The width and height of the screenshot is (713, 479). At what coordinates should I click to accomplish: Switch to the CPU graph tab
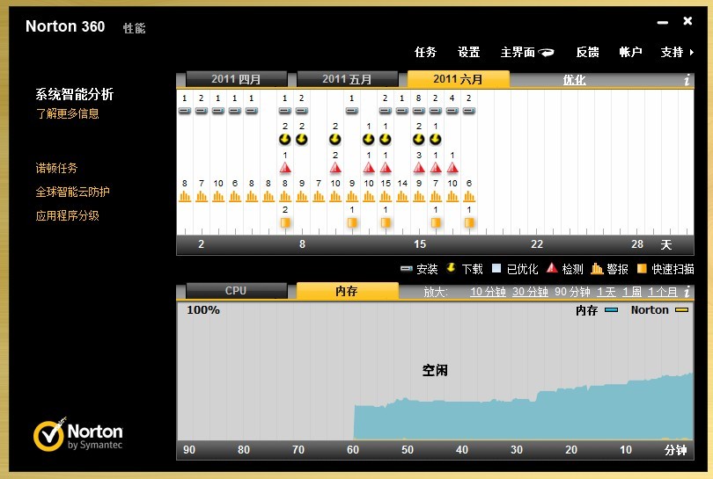tap(236, 291)
